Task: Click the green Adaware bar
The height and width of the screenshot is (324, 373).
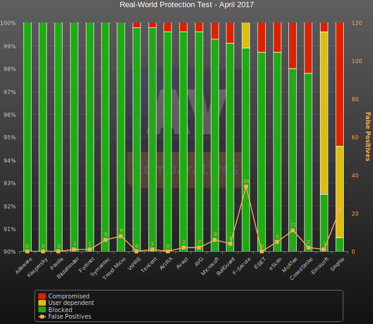Action: tap(27, 137)
